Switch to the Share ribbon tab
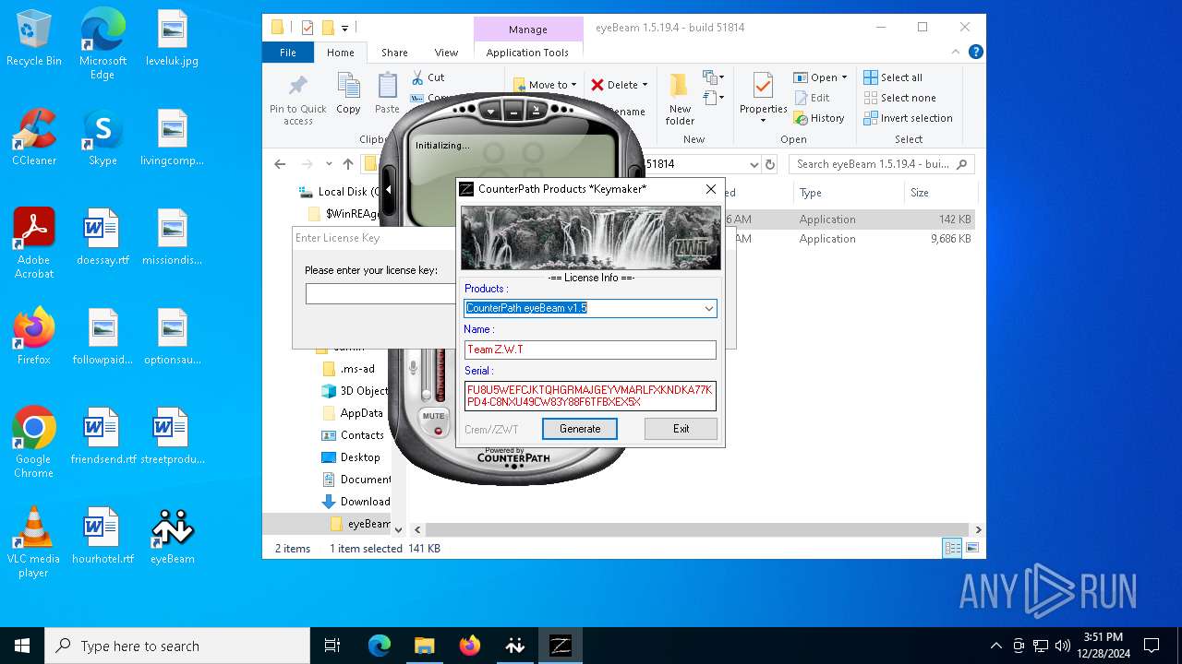The height and width of the screenshot is (664, 1182). click(x=394, y=53)
